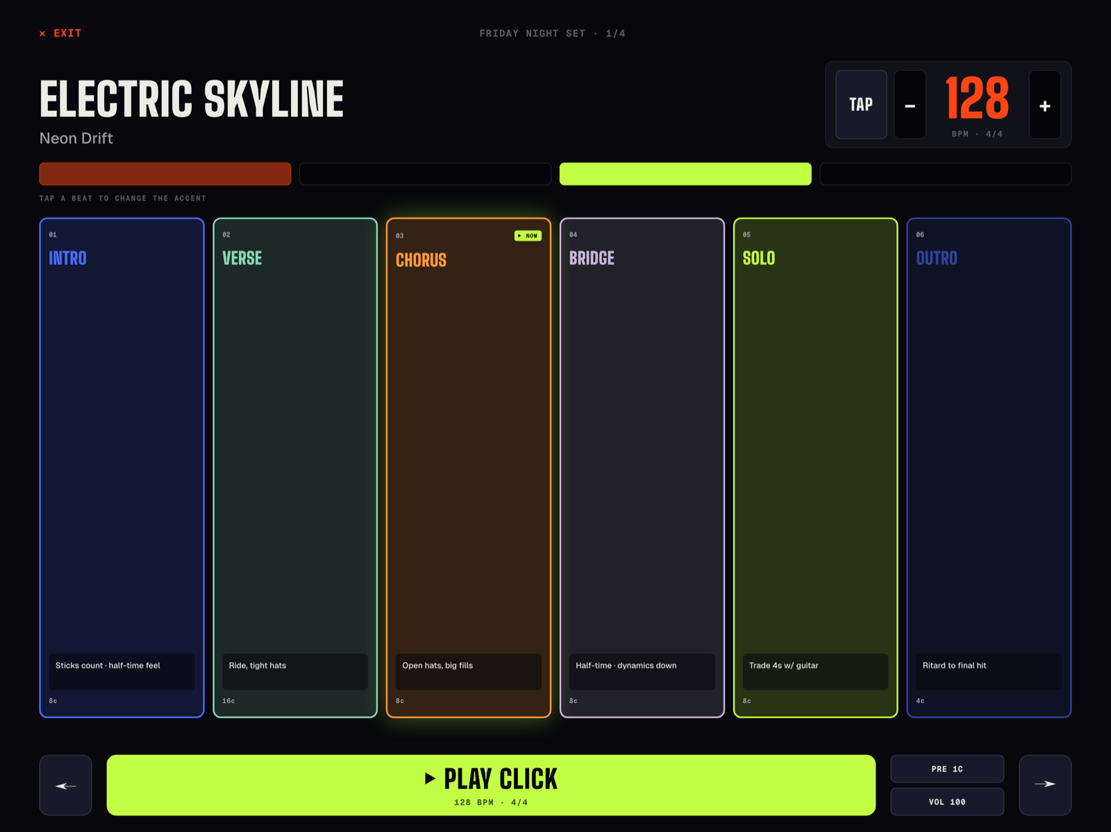Select the Bridge section card
This screenshot has width=1111, height=832.
[x=642, y=468]
